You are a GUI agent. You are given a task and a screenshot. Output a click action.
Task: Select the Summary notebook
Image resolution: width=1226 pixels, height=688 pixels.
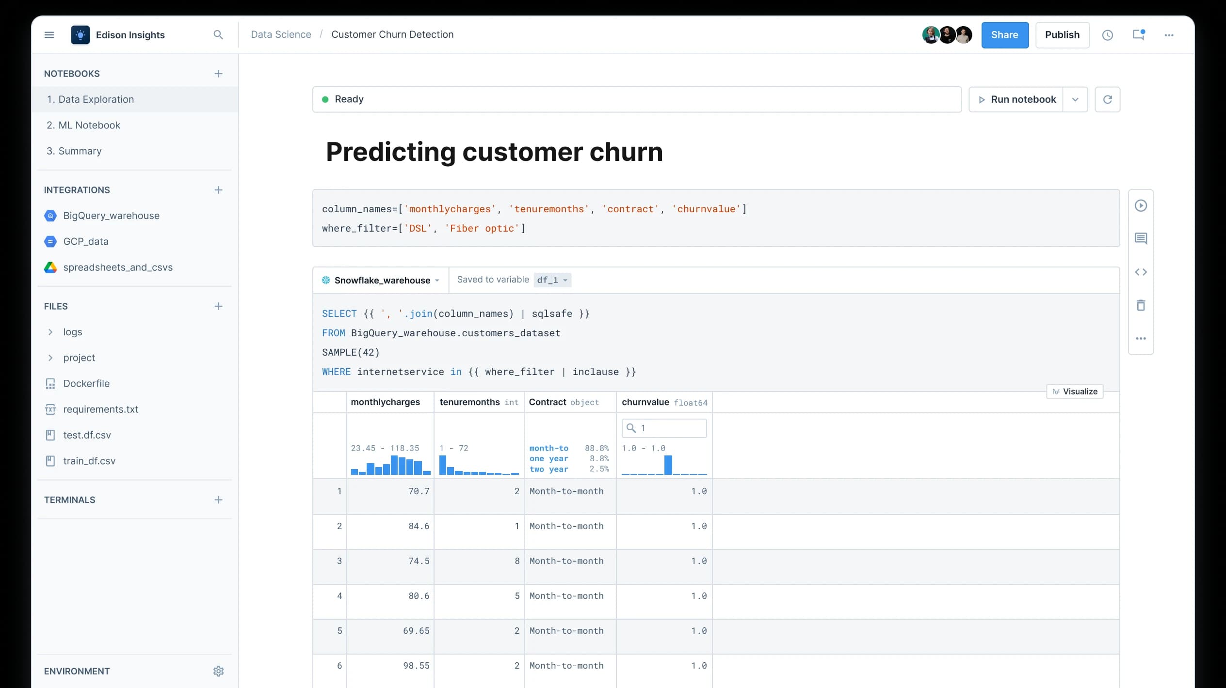click(x=74, y=151)
